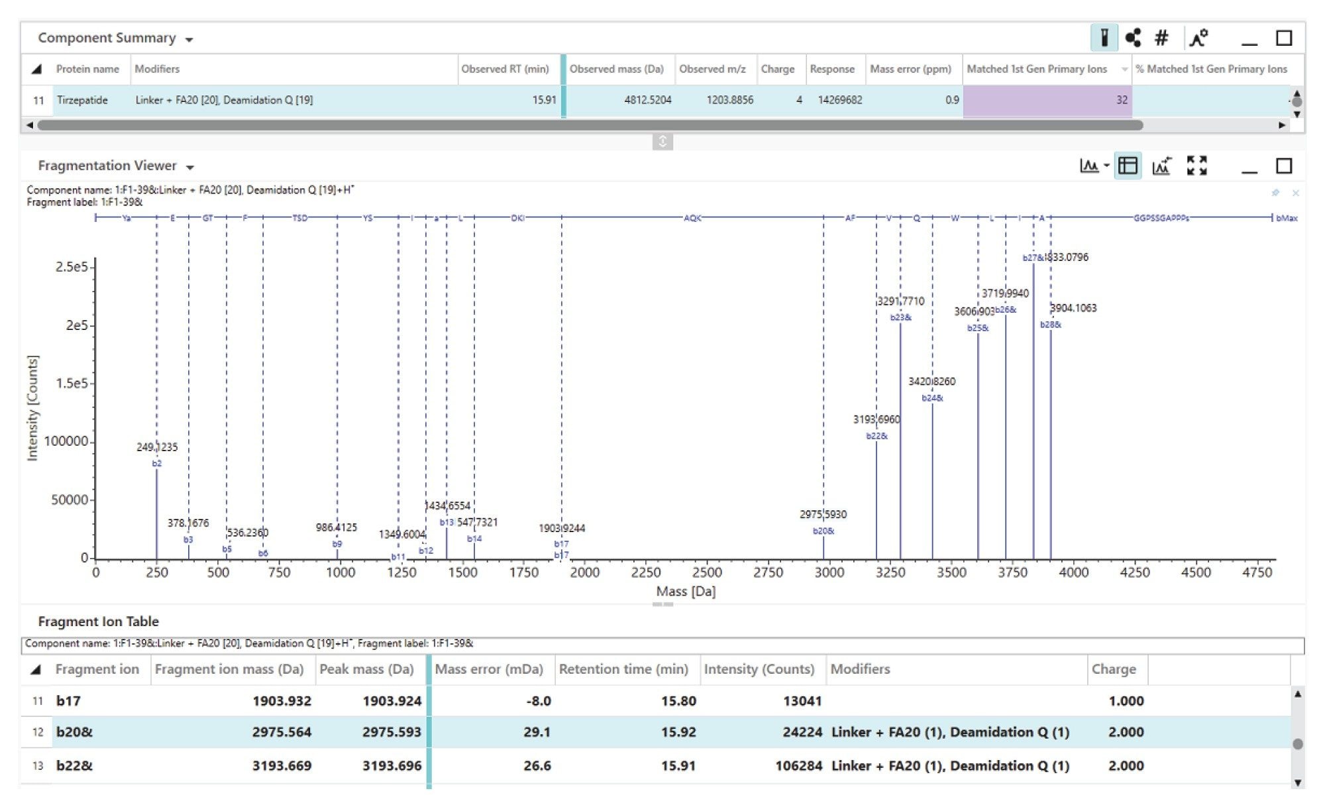Click the Modifiers header in Fragment Ion Table
This screenshot has height=811, width=1325.
coord(860,669)
